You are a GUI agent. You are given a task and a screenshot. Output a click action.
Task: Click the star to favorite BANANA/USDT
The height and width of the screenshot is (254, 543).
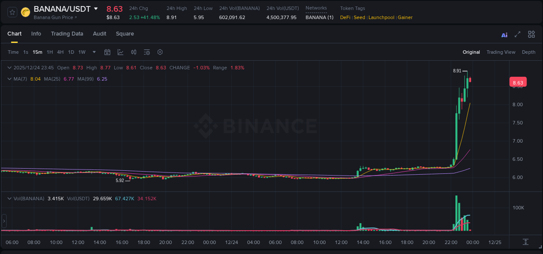click(x=12, y=12)
